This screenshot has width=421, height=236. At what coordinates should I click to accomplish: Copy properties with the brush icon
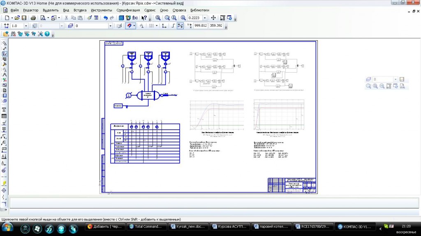pyautogui.click(x=89, y=18)
